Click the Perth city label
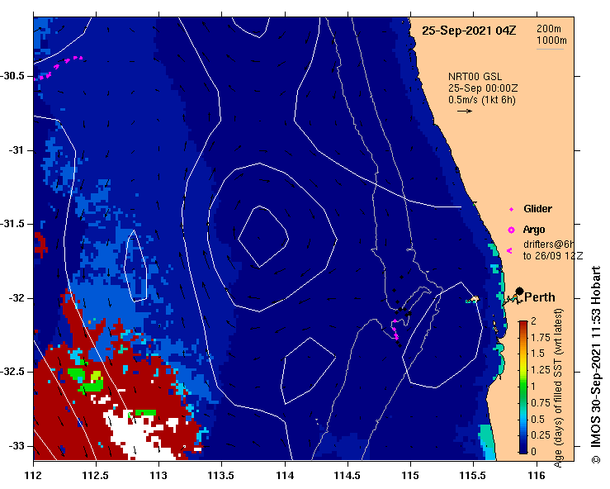The height and width of the screenshot is (489, 610). 540,297
